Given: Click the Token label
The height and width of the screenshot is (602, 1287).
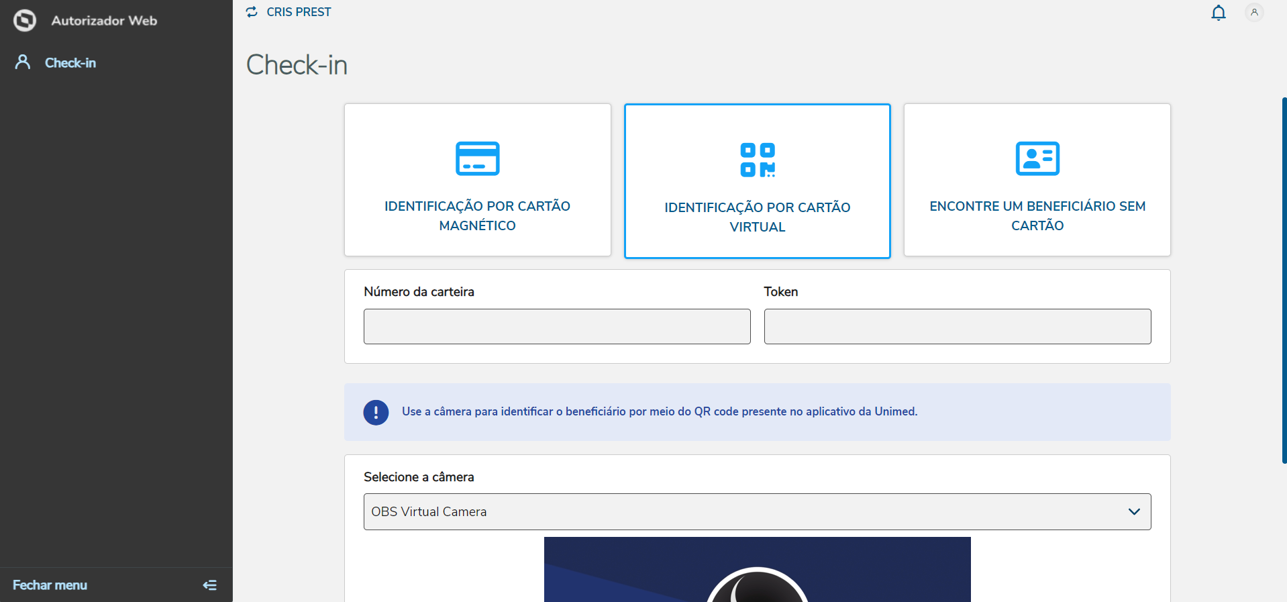Looking at the screenshot, I should 781,291.
